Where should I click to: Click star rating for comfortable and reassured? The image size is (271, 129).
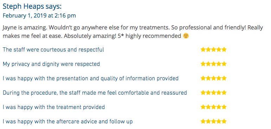click(213, 93)
